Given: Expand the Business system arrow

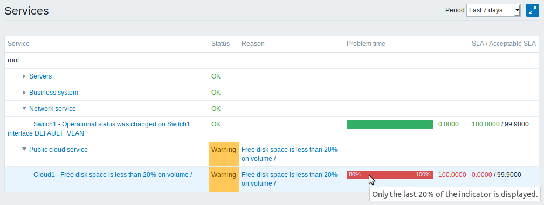Looking at the screenshot, I should (x=24, y=93).
